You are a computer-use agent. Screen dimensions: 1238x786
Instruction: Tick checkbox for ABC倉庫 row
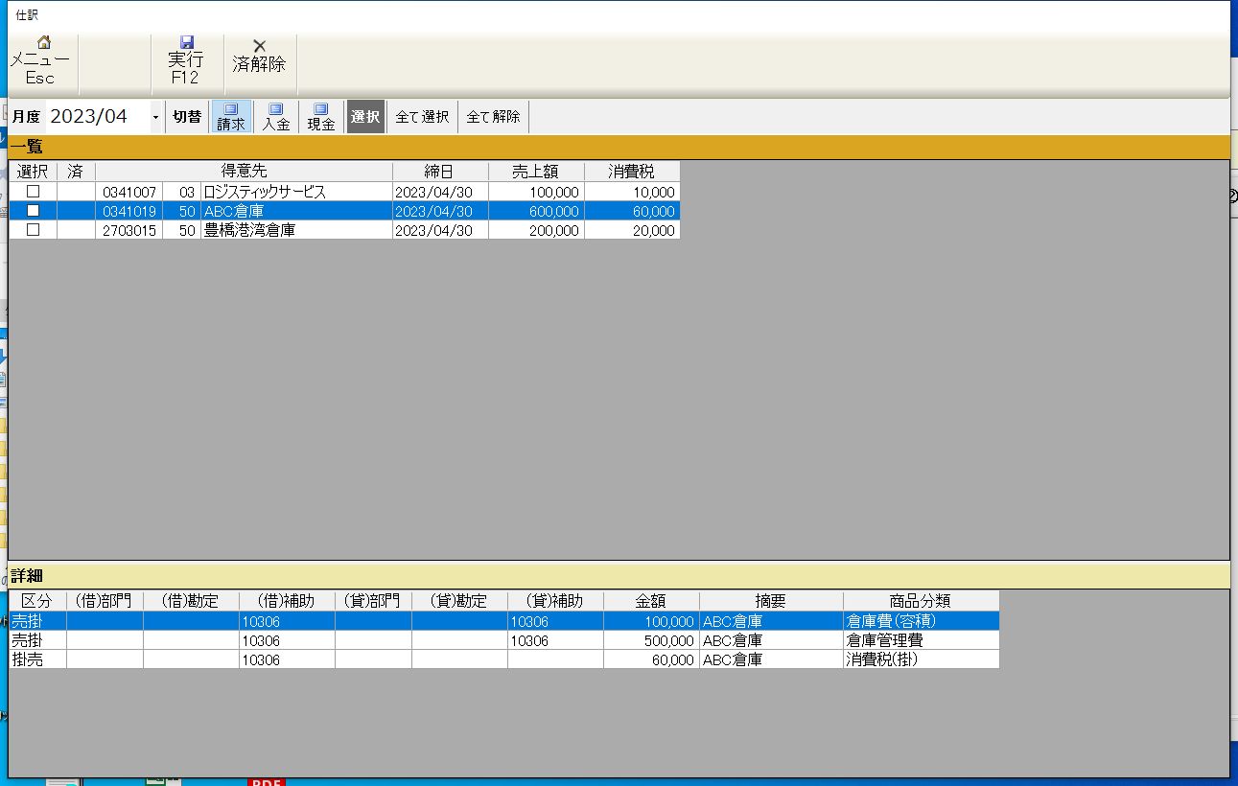pos(33,211)
